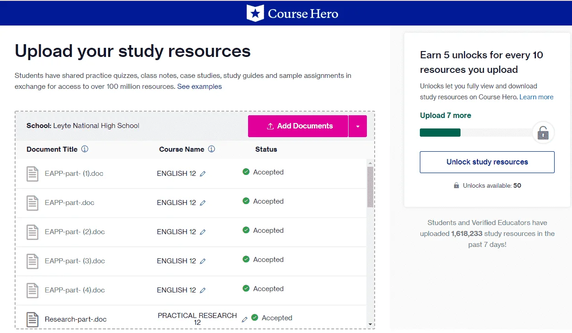This screenshot has height=333, width=572.
Task: Edit course name for EAPP-part-.doc
Action: click(203, 203)
